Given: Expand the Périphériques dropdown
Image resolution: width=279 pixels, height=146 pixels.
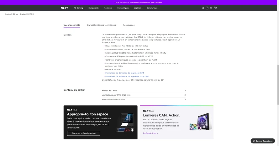Looking at the screenshot, I should pyautogui.click(x=124, y=8).
